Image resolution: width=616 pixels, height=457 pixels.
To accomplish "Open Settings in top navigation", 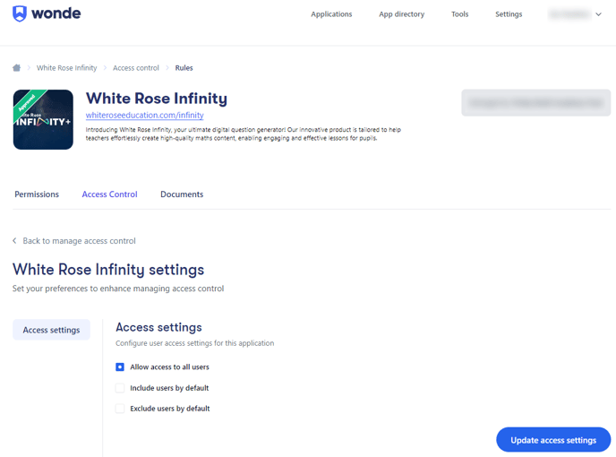I will (509, 14).
